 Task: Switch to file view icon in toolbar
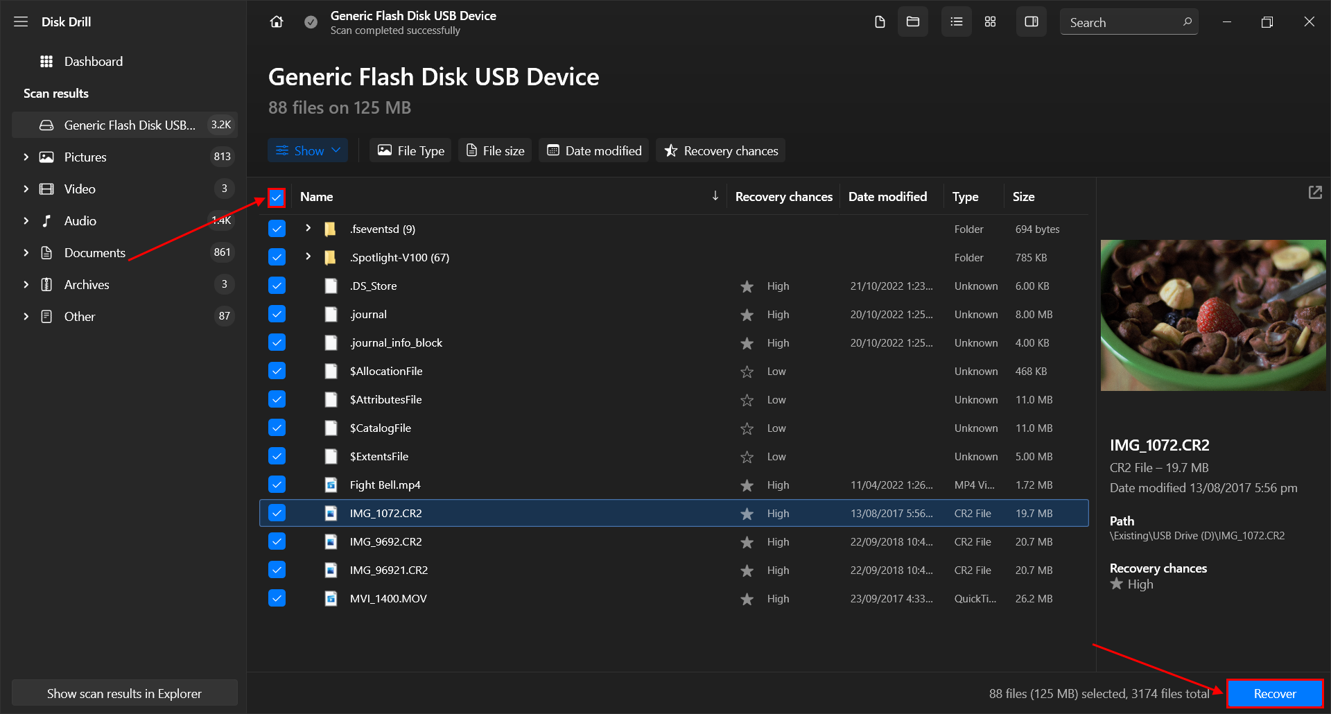pyautogui.click(x=880, y=22)
